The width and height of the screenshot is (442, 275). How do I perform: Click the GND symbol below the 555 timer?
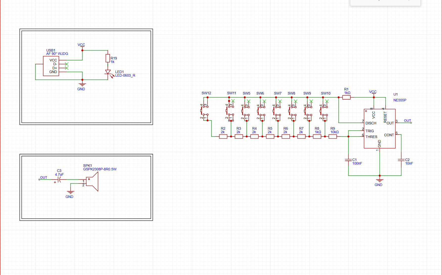(x=379, y=180)
